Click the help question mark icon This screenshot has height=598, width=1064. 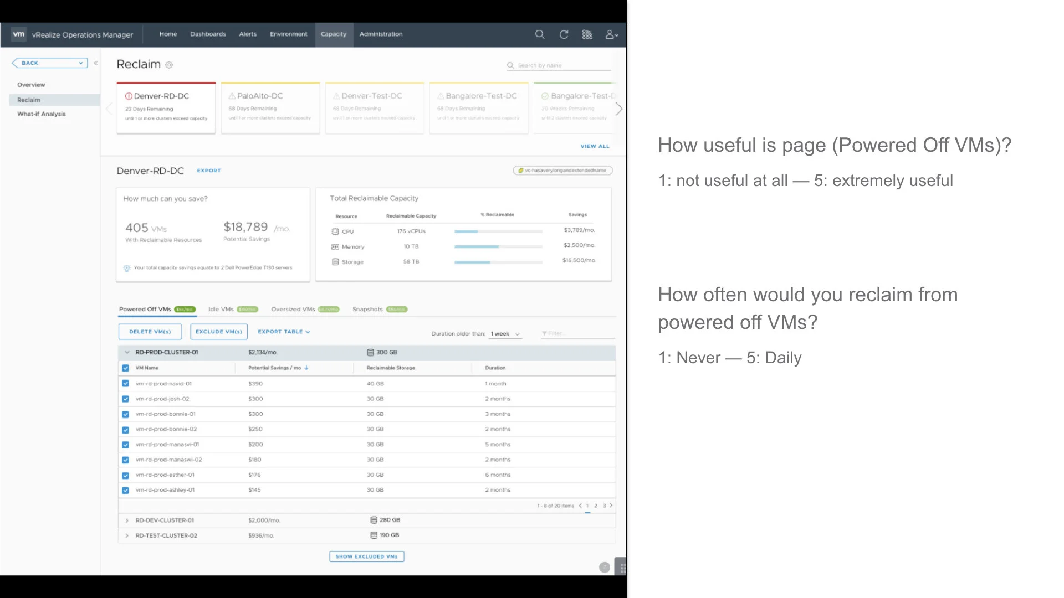click(604, 568)
